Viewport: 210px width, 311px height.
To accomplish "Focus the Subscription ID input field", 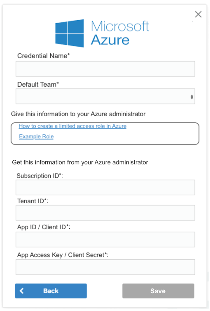I will coord(105,188).
